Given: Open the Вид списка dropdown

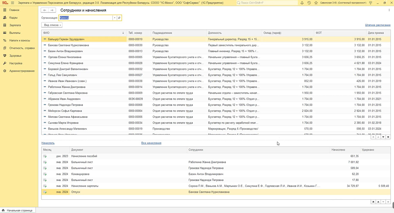Looking at the screenshot, I should pyautogui.click(x=52, y=25).
